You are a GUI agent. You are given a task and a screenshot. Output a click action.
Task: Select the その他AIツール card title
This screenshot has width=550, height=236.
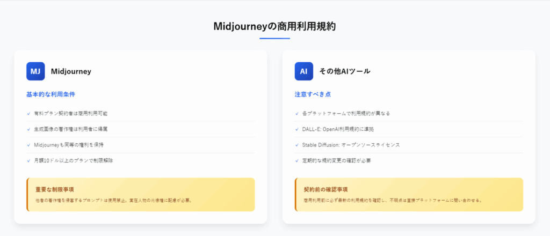[344, 71]
